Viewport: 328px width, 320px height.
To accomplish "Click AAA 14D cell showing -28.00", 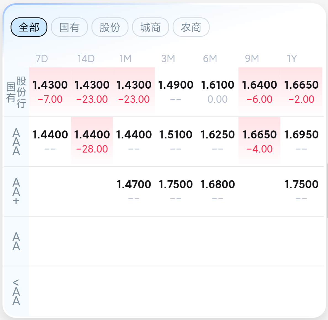I will tap(92, 141).
